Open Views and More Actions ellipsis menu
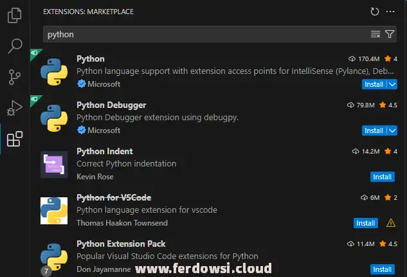The height and width of the screenshot is (277, 407). (390, 12)
